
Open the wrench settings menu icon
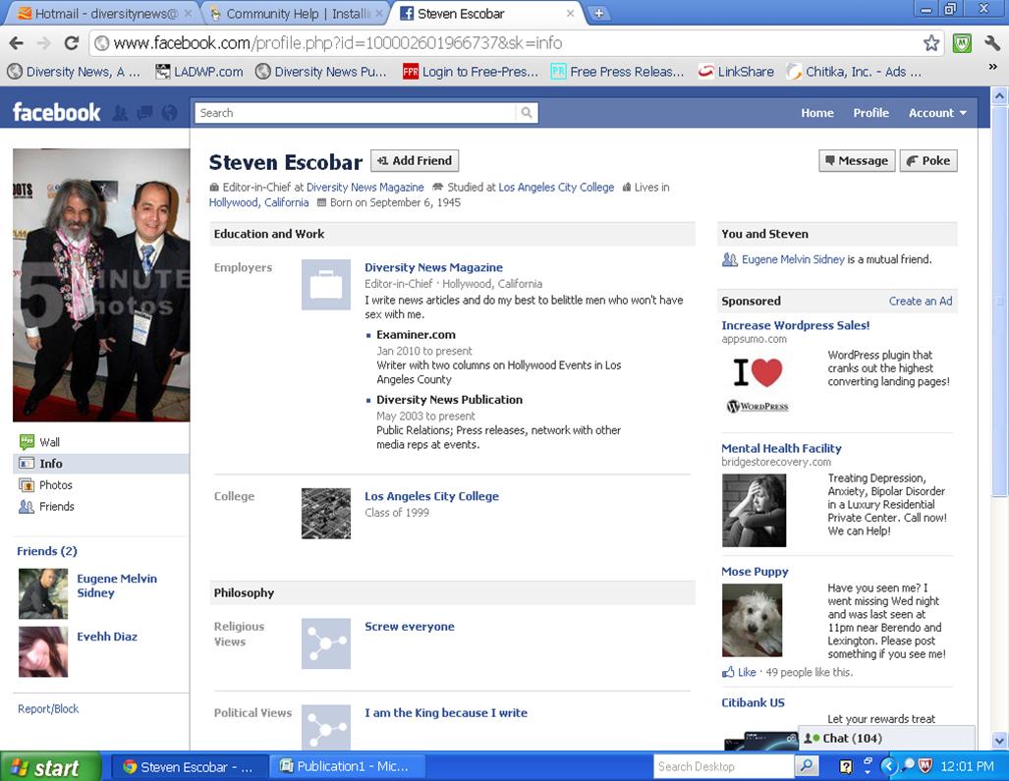[x=992, y=43]
